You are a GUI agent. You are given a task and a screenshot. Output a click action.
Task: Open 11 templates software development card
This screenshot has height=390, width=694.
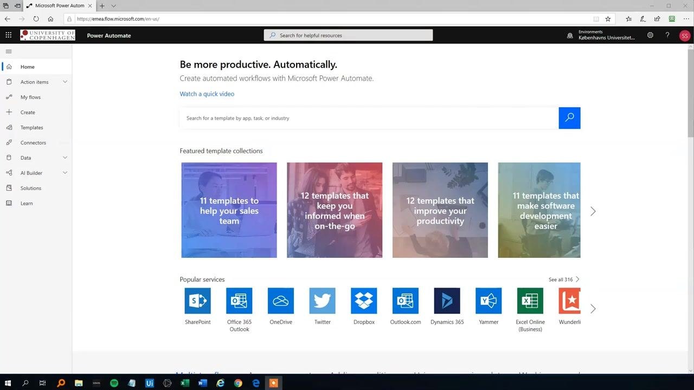coord(539,210)
